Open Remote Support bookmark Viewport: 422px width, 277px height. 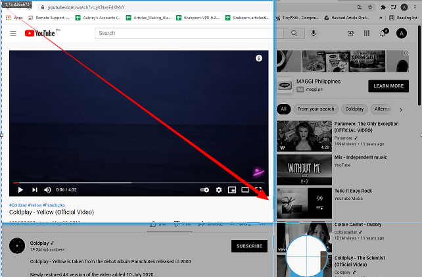(x=49, y=18)
